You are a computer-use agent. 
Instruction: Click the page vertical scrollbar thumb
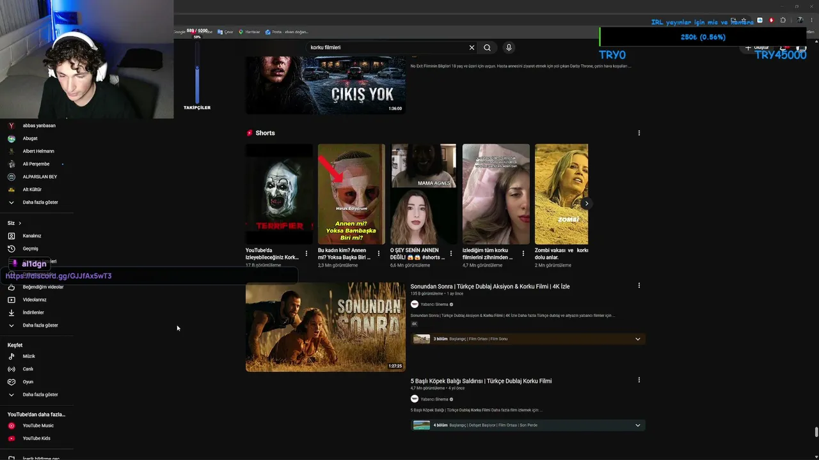816,433
